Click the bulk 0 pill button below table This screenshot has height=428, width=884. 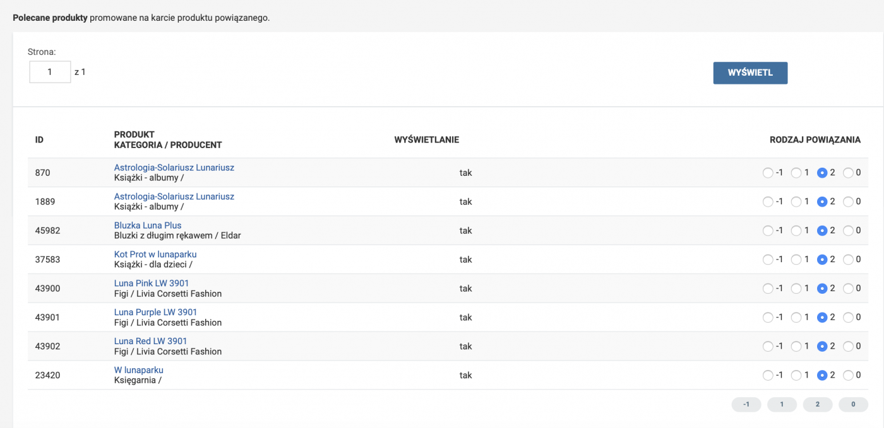click(x=853, y=405)
